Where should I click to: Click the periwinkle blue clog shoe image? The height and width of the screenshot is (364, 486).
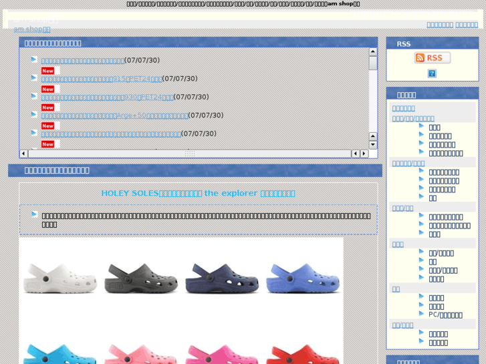click(303, 278)
